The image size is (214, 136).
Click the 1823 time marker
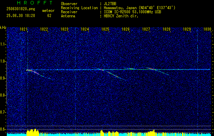coord(64,29)
